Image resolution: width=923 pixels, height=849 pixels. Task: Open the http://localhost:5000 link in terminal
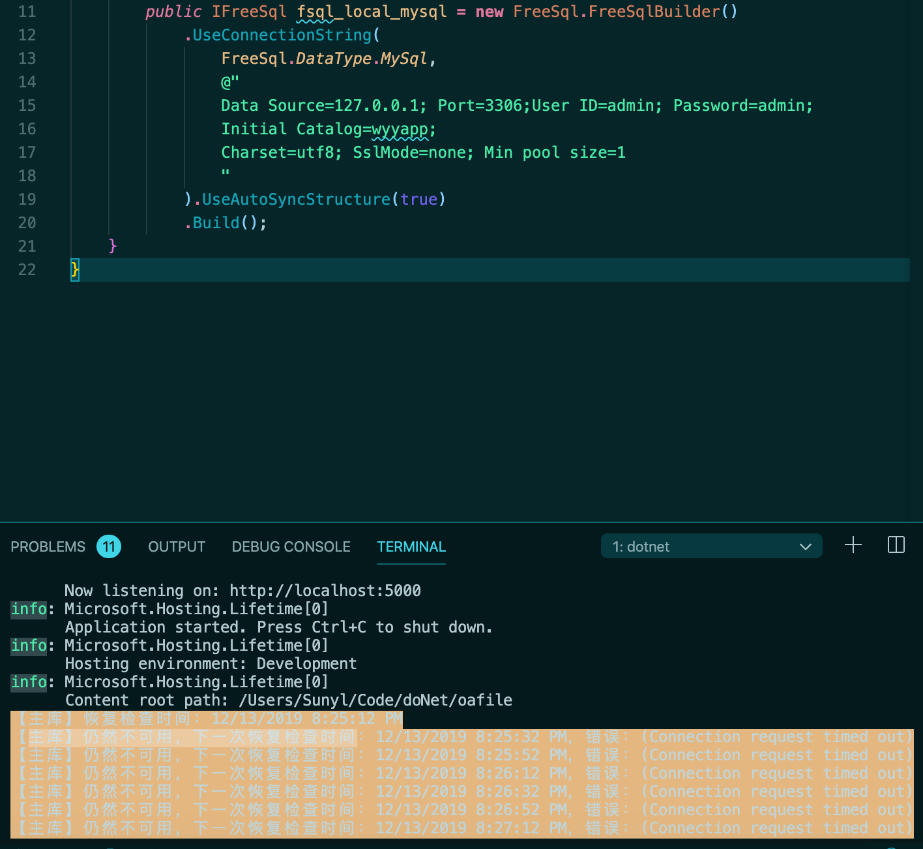(325, 591)
